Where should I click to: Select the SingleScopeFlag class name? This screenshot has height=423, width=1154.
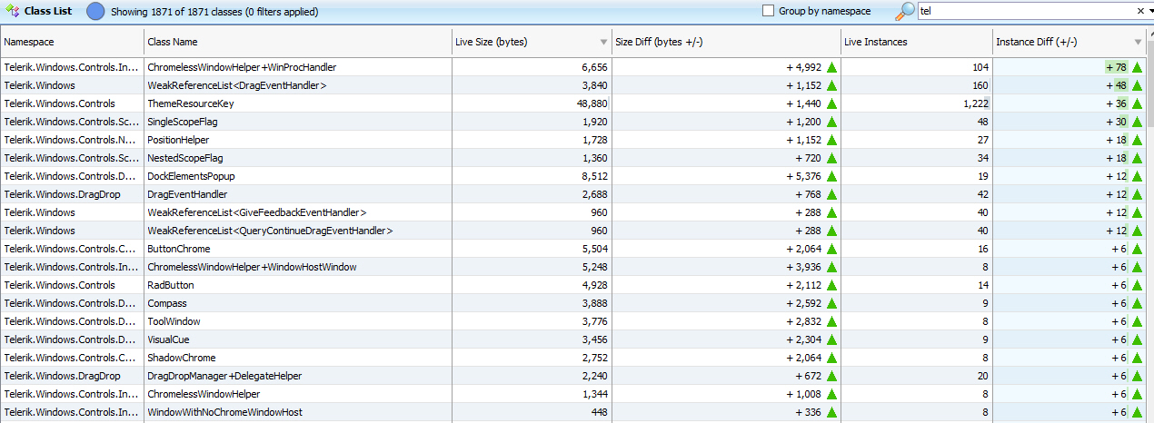[x=183, y=122]
